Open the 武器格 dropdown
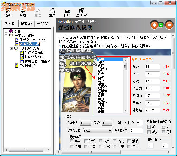 pos(85,123)
